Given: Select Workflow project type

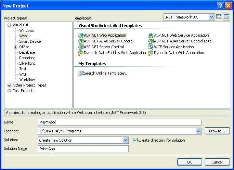Looking at the screenshot, I should 27,80.
